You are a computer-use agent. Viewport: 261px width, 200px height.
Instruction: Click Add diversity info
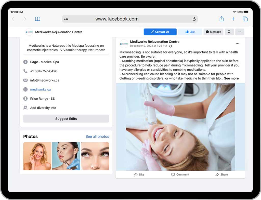[43, 108]
